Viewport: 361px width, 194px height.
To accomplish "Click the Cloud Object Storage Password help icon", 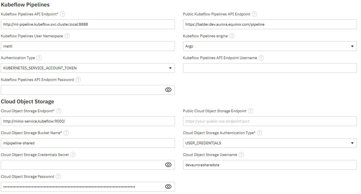I will [58, 176].
